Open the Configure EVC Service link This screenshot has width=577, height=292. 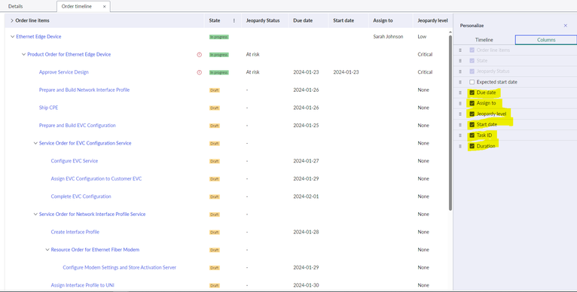75,161
